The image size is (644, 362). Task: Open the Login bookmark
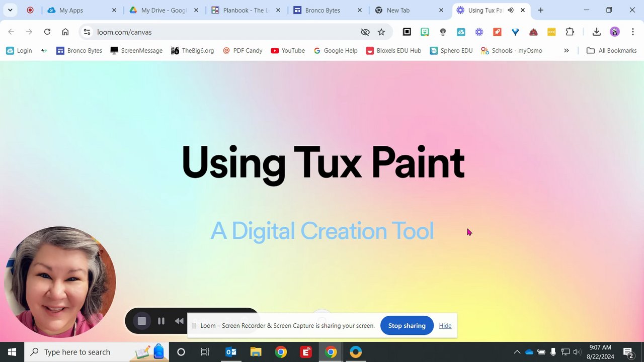click(19, 50)
